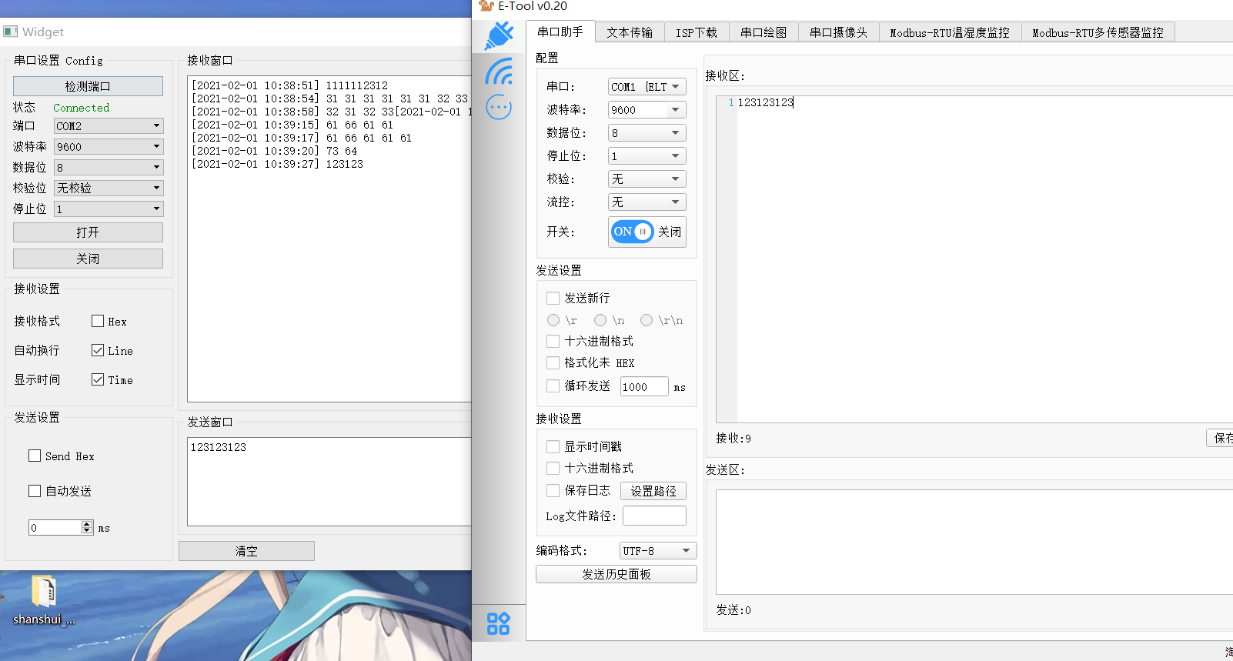Click the 清空 button

click(246, 551)
